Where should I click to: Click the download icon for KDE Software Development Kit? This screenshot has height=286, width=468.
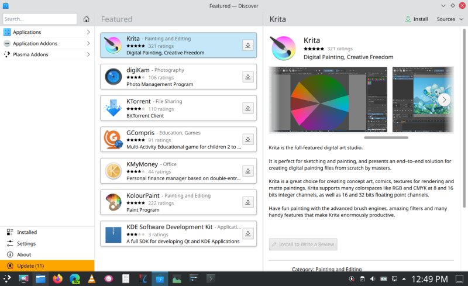point(247,234)
